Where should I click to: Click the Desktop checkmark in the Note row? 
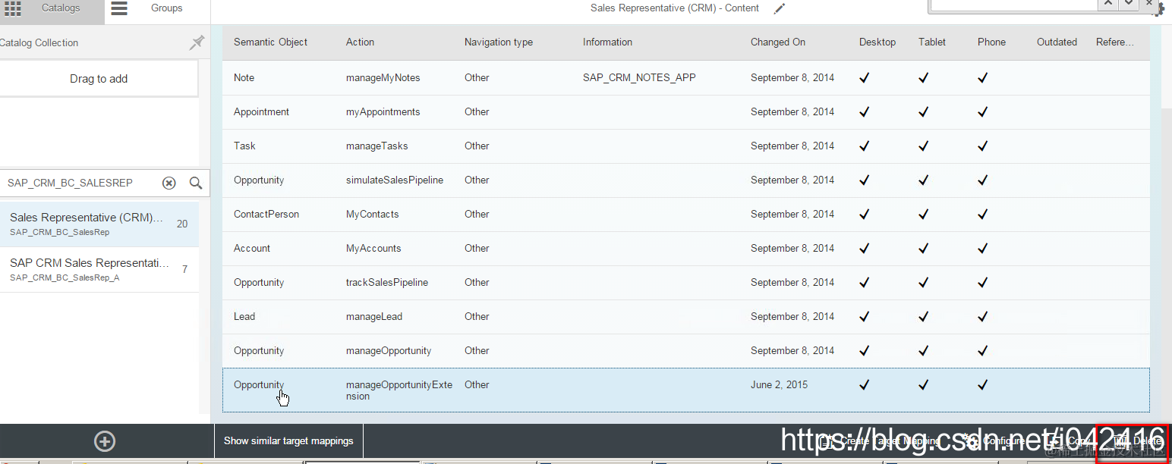coord(864,77)
